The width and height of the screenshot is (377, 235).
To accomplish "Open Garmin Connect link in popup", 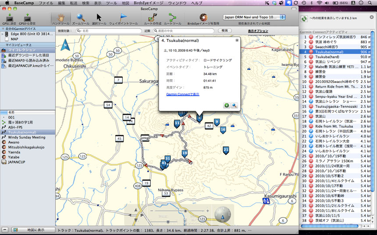I will (x=183, y=94).
